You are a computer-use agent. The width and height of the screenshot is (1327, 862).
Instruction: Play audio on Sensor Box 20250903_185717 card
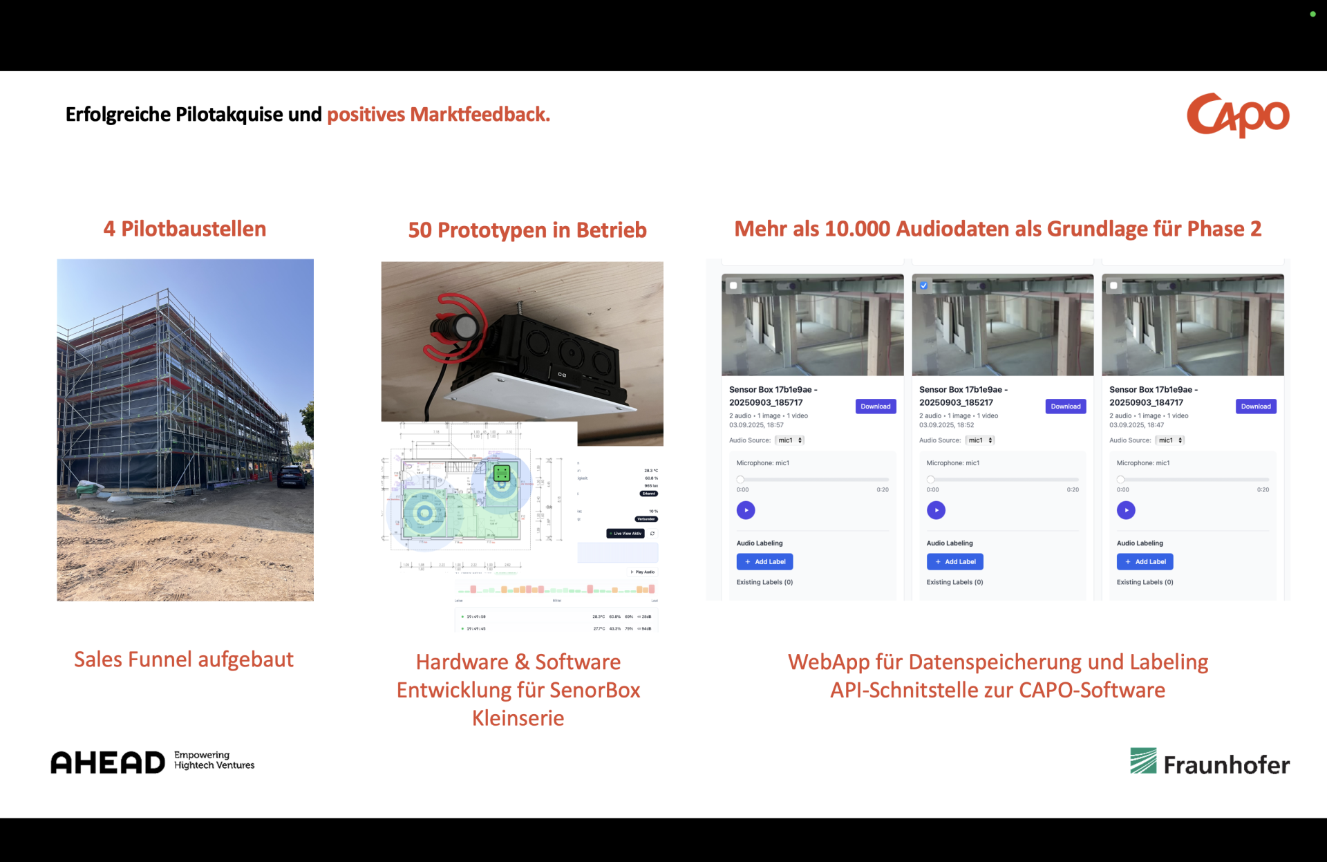746,510
